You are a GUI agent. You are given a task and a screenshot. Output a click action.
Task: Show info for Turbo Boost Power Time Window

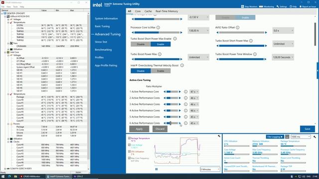pos(255,54)
